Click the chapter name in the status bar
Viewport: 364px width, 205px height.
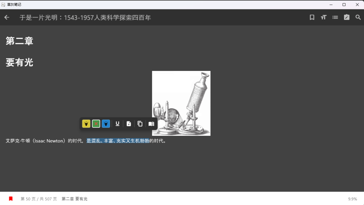74,199
